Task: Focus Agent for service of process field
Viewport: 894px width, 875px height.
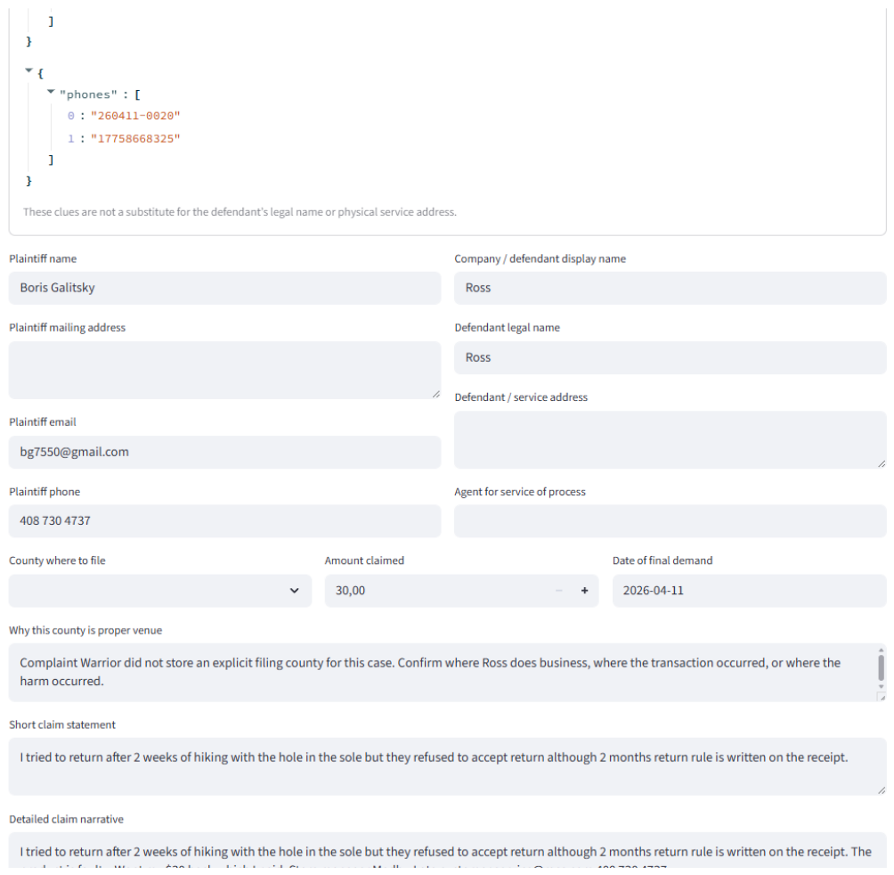Action: tap(670, 520)
